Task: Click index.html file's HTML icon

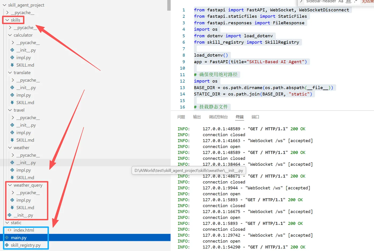Action: tap(10, 230)
